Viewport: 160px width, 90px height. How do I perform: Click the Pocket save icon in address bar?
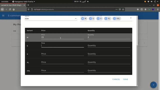pyautogui.click(x=120, y=9)
